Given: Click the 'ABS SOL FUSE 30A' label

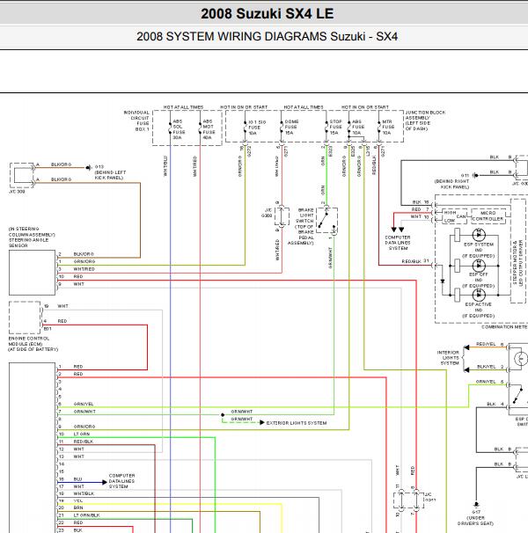Looking at the screenshot, I should (179, 129).
